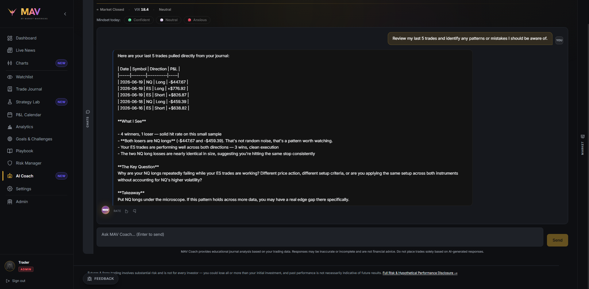The height and width of the screenshot is (289, 589).
Task: Expand the Chats side panel
Action: pyautogui.click(x=88, y=119)
